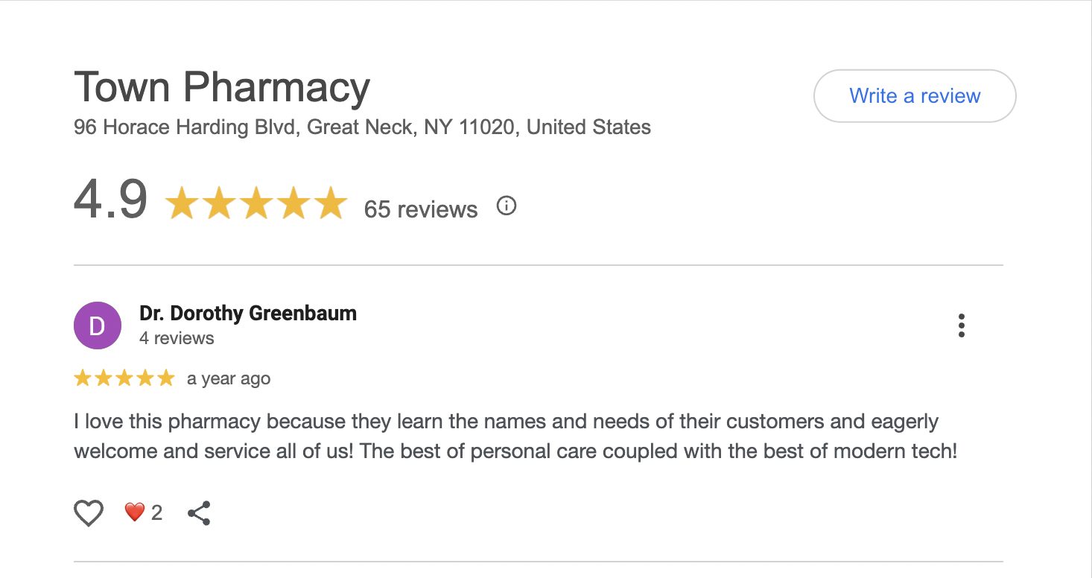Click the reviewer's 4 reviews text
This screenshot has width=1092, height=578.
tap(177, 338)
